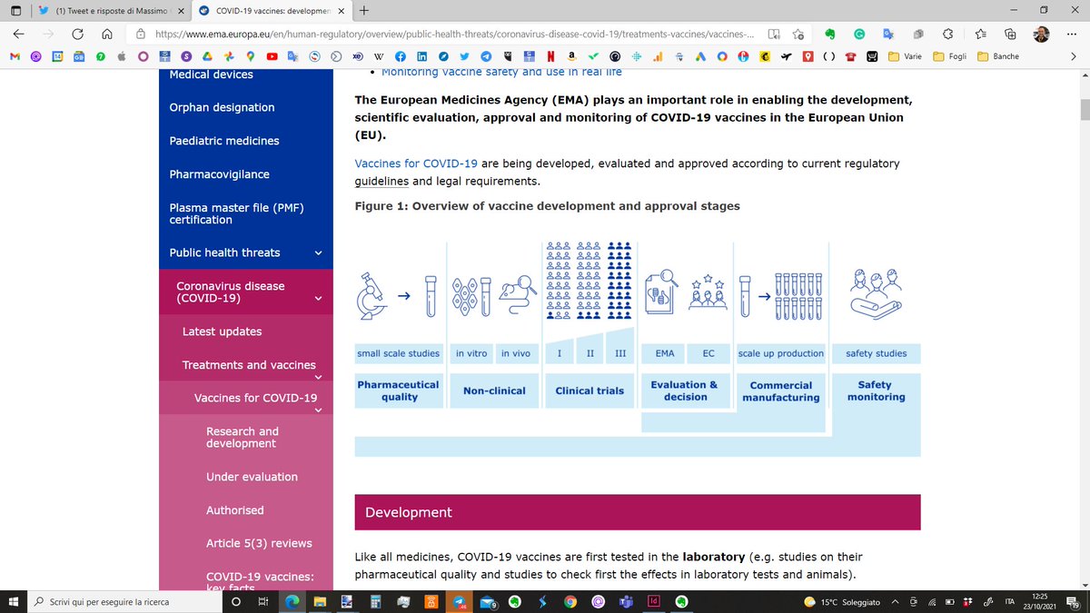The image size is (1090, 613).
Task: Open Under evaluation sidebar link
Action: tap(252, 477)
